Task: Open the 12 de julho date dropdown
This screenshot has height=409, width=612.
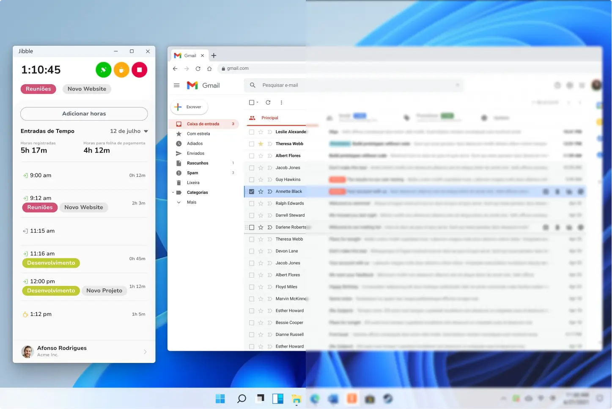Action: pos(129,131)
